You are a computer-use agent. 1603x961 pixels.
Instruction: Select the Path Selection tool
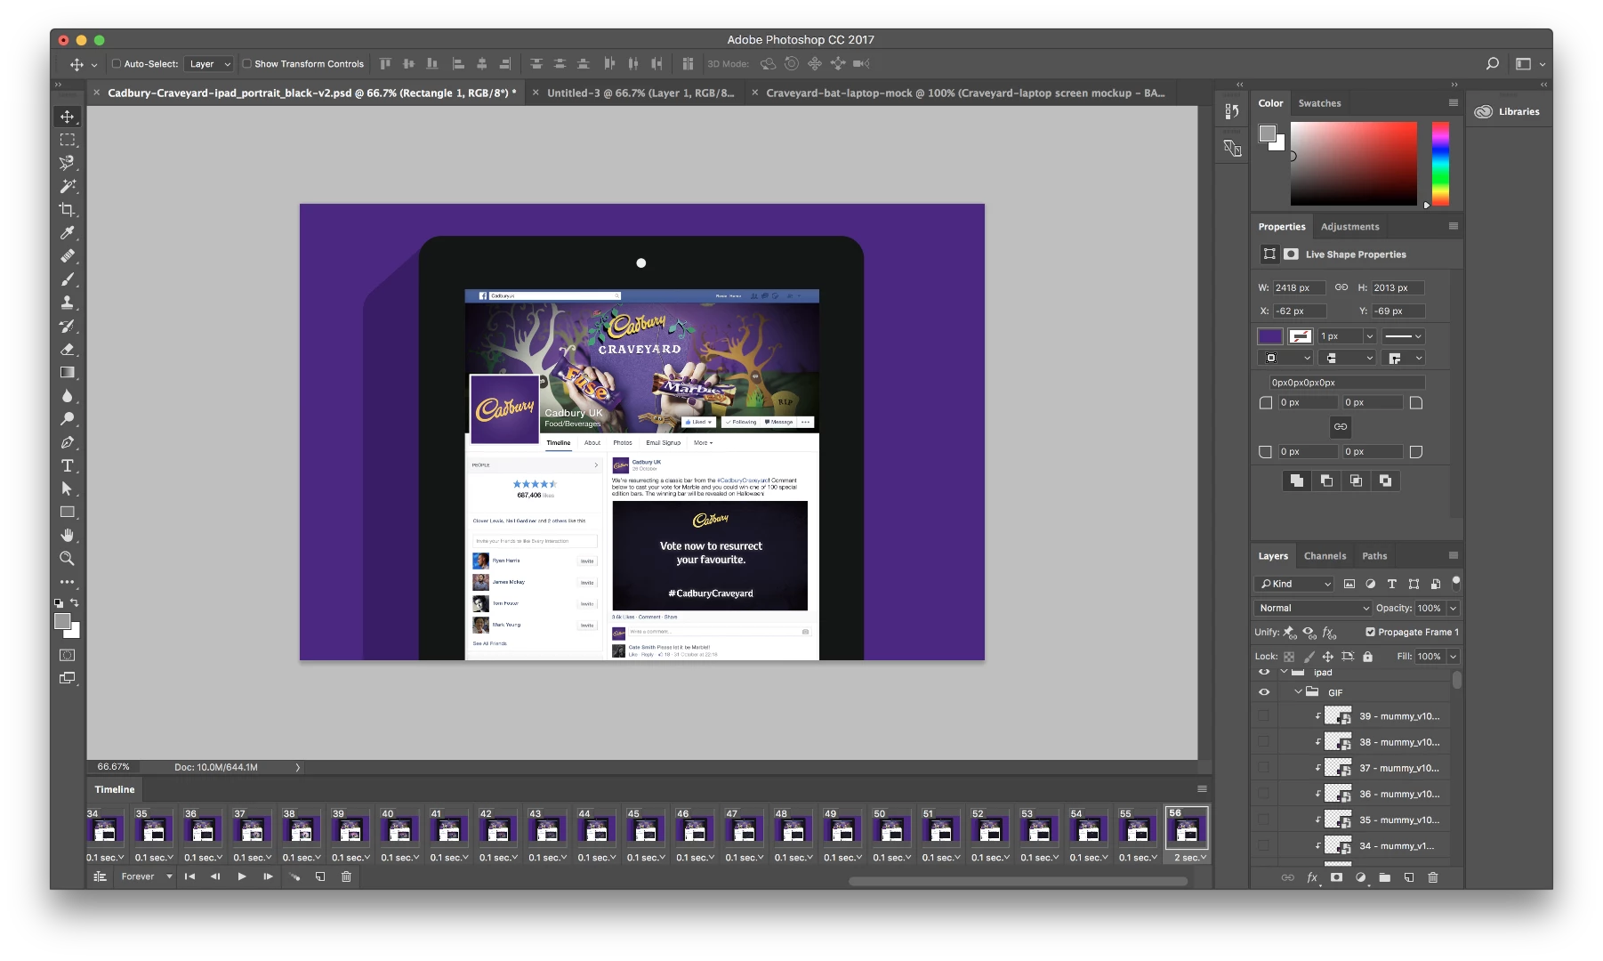tap(67, 489)
